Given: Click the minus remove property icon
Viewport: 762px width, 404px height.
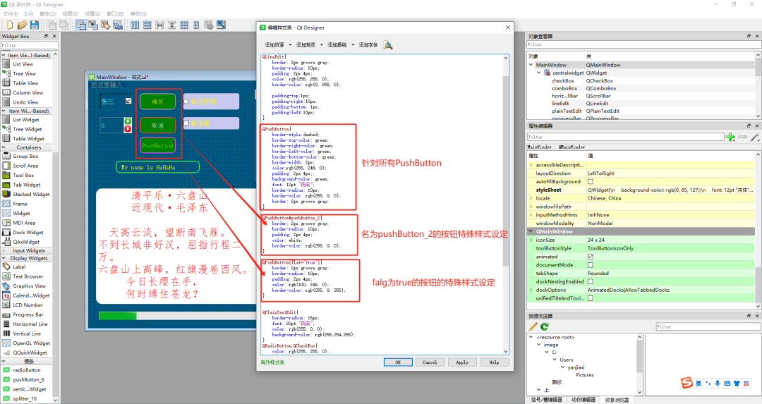Looking at the screenshot, I should pos(742,137).
